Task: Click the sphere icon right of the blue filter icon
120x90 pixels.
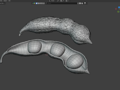Action: coord(38,3)
